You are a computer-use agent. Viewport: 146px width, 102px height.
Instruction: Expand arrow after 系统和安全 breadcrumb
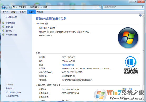[41, 7]
